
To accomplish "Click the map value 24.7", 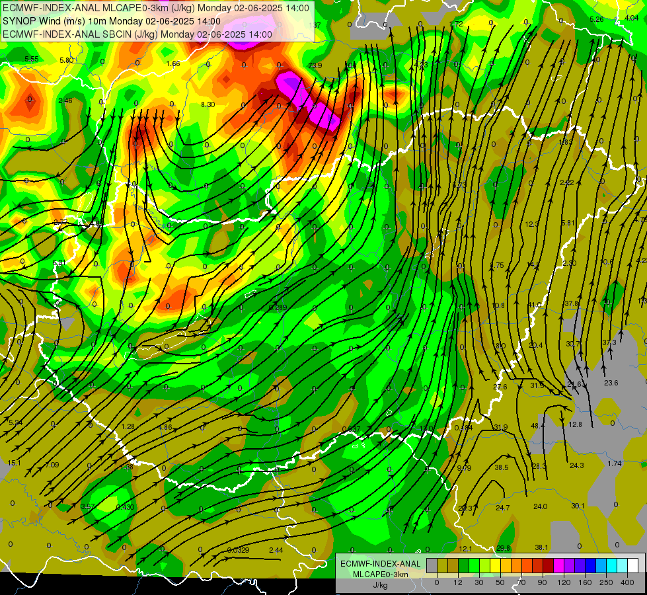I will point(502,508).
